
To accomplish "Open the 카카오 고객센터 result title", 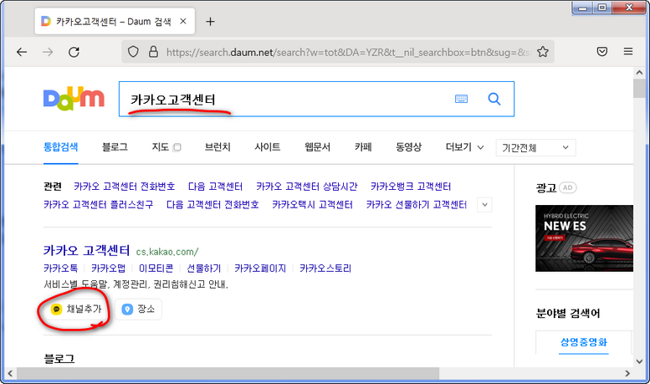I will pos(87,250).
